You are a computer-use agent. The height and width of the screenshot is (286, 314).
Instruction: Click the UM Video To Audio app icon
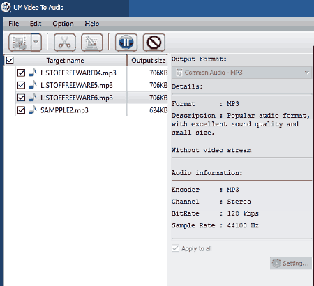[6, 7]
